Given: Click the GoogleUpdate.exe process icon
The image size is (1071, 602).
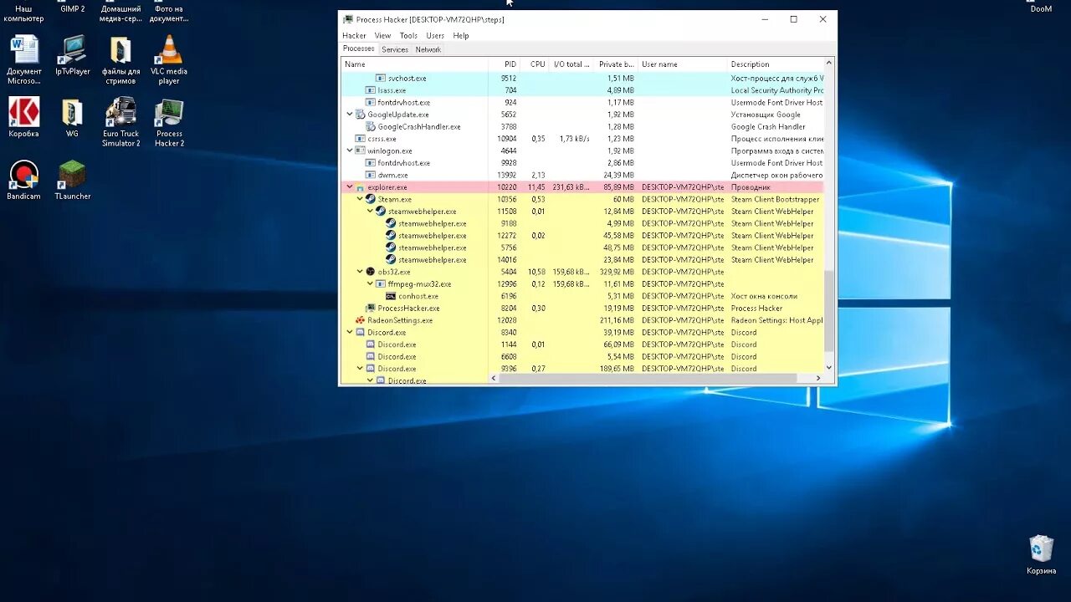Looking at the screenshot, I should (361, 115).
